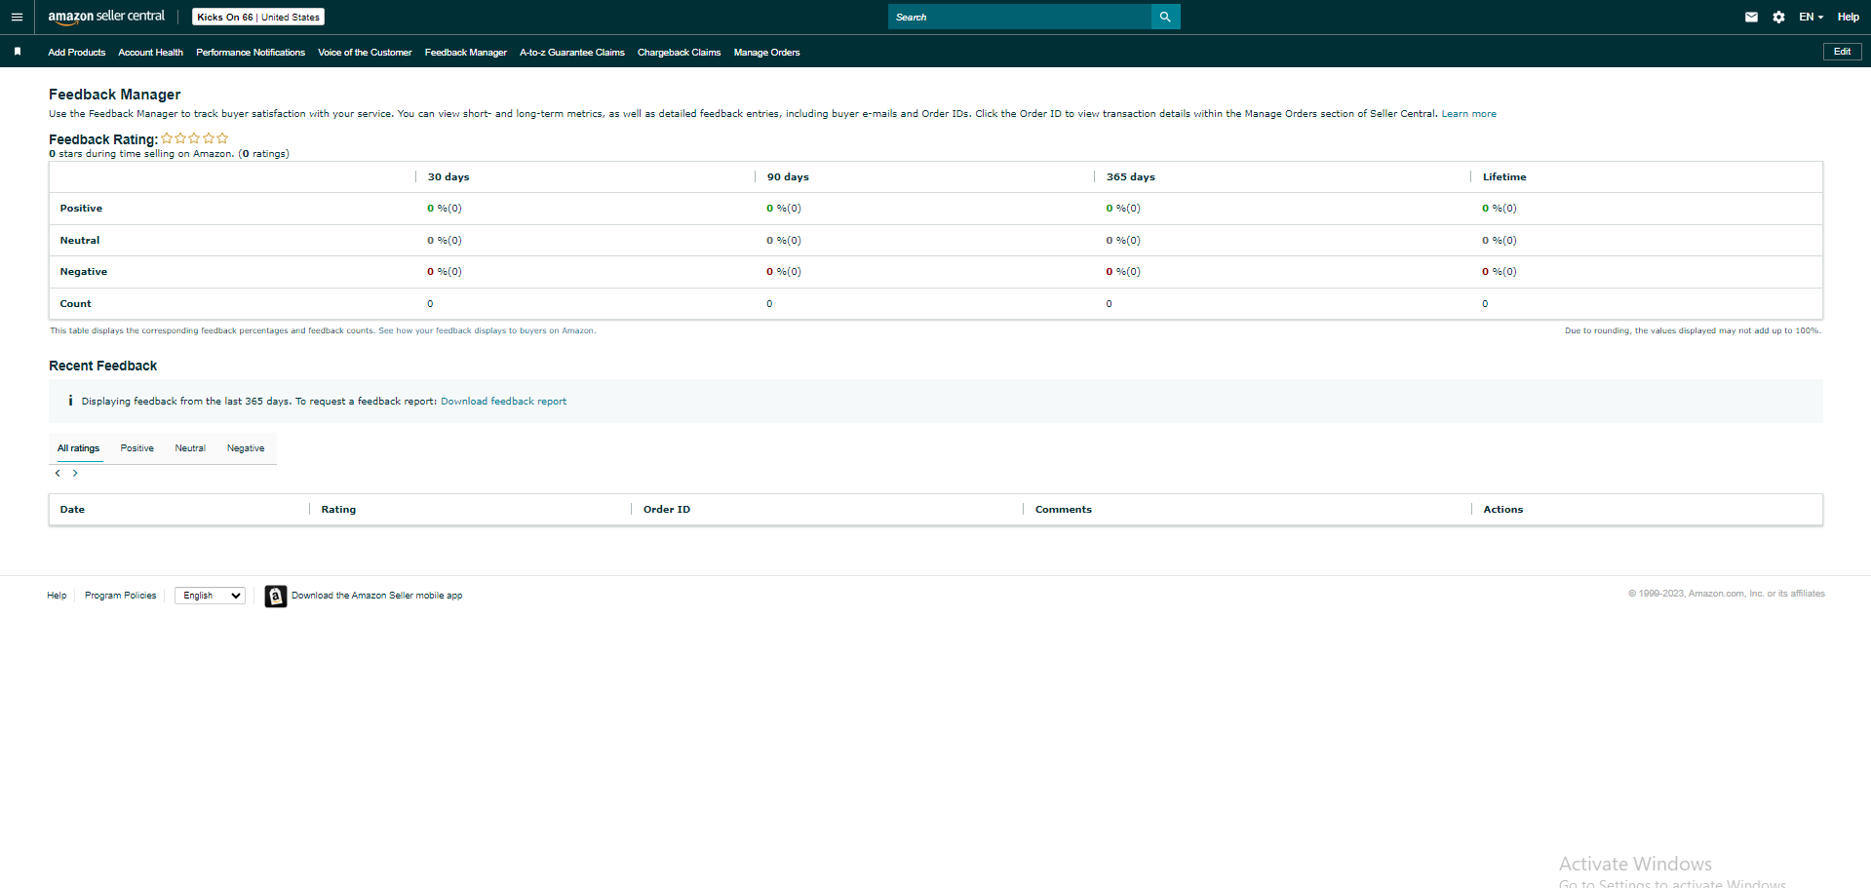The image size is (1871, 888).
Task: Click the Comments column header
Action: (x=1064, y=510)
